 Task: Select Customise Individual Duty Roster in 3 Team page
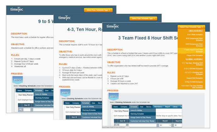[142, 121]
